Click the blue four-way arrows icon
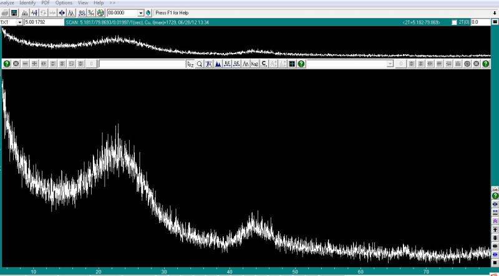This screenshot has width=499, height=276. [62, 12]
